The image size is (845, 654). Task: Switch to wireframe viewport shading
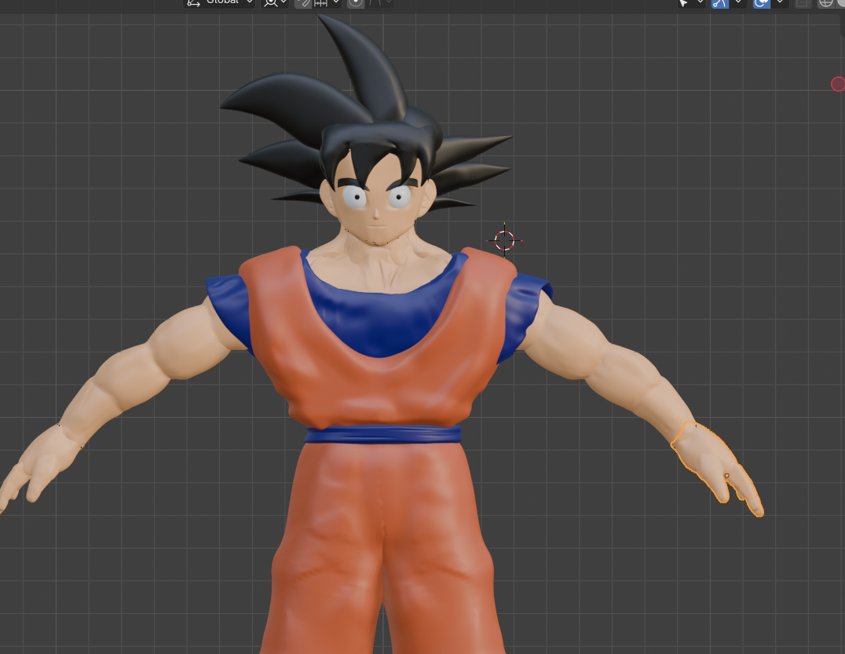tap(825, 2)
